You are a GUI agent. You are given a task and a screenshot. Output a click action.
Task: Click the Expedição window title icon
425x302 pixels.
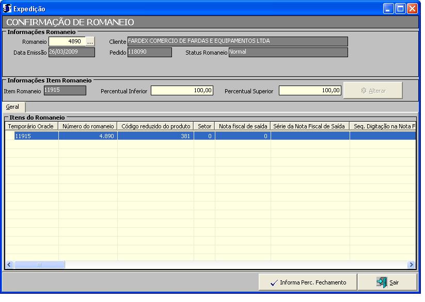point(7,8)
